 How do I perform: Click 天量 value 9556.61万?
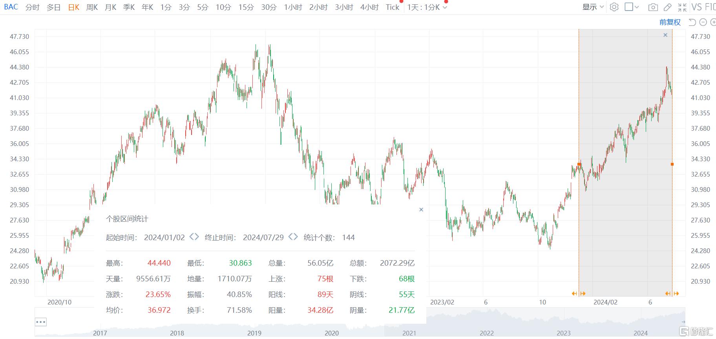(153, 279)
